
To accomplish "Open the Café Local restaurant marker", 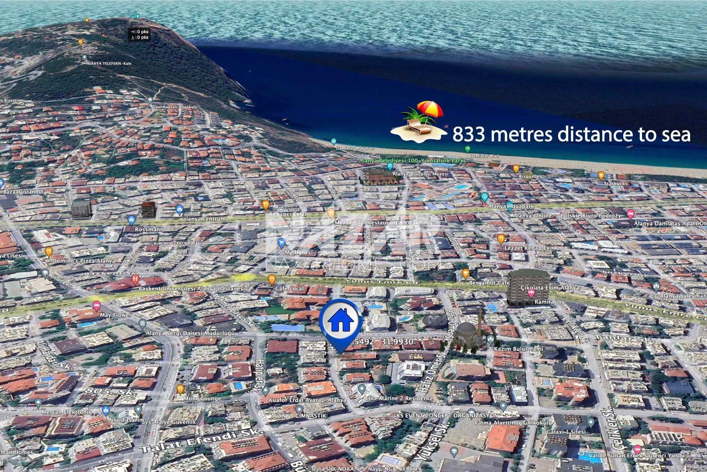I will click(x=271, y=279).
